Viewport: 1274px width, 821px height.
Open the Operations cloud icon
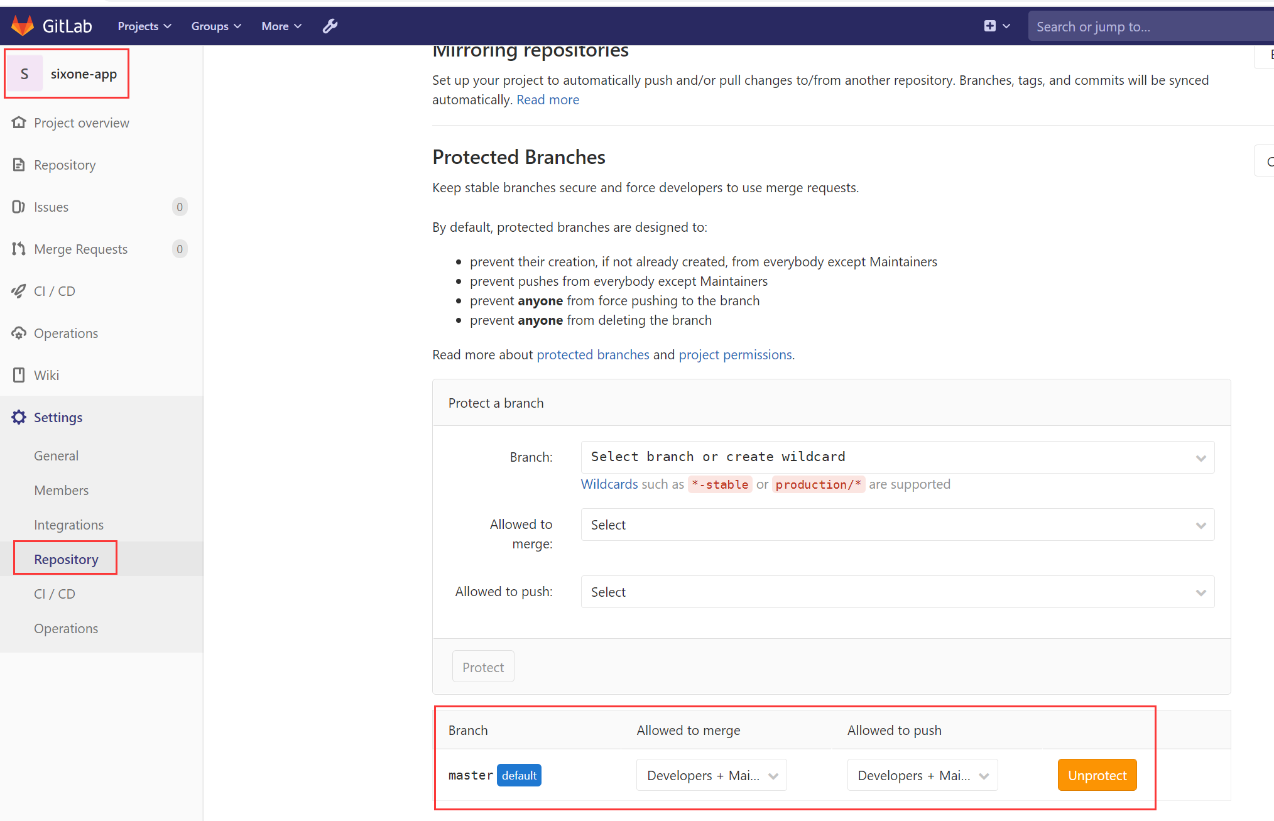[x=19, y=333]
